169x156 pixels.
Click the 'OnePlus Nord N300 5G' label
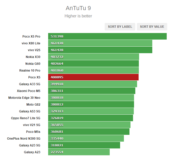pos(24,139)
